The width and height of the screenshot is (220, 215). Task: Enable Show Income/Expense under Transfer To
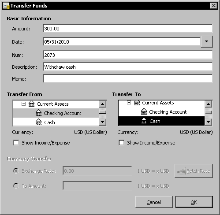pos(121,143)
